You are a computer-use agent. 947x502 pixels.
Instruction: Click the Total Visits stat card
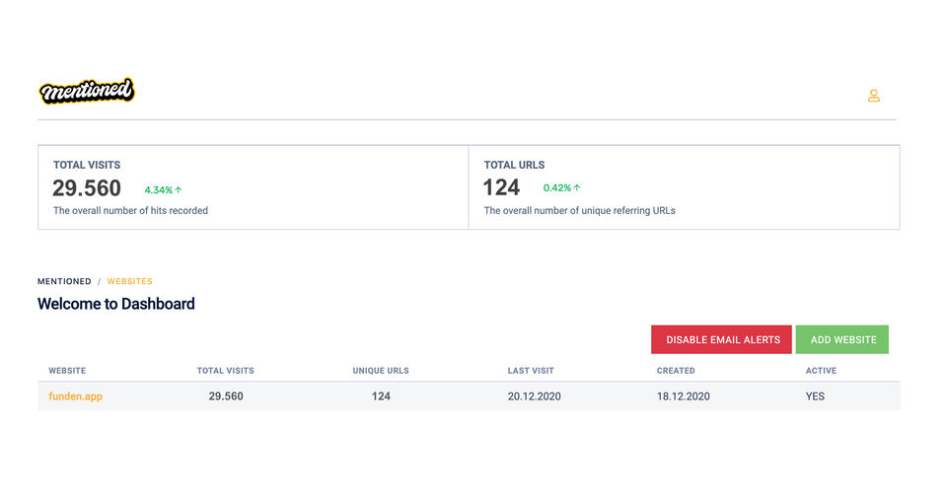click(253, 187)
